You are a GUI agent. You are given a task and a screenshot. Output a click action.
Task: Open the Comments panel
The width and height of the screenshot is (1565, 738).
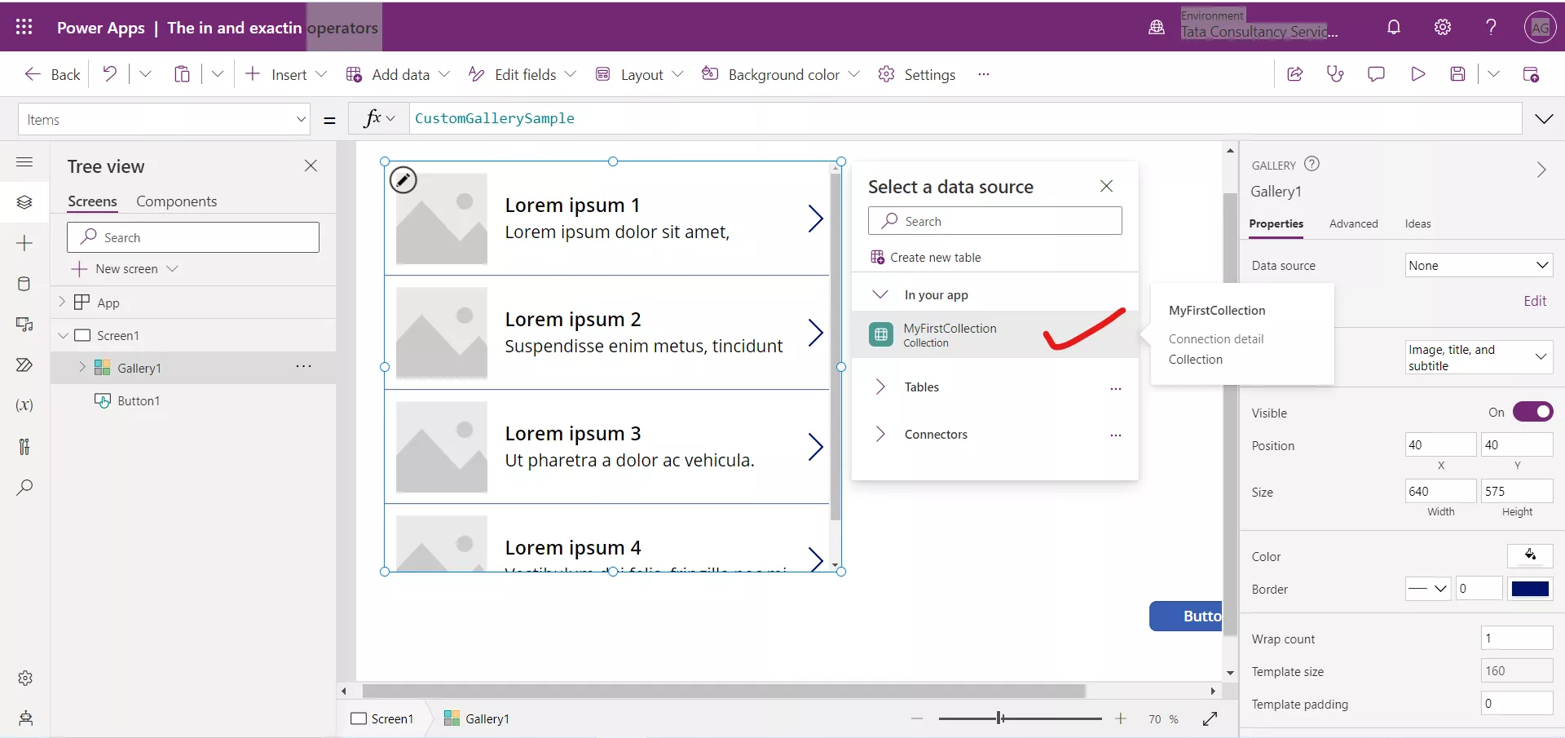coord(1377,73)
